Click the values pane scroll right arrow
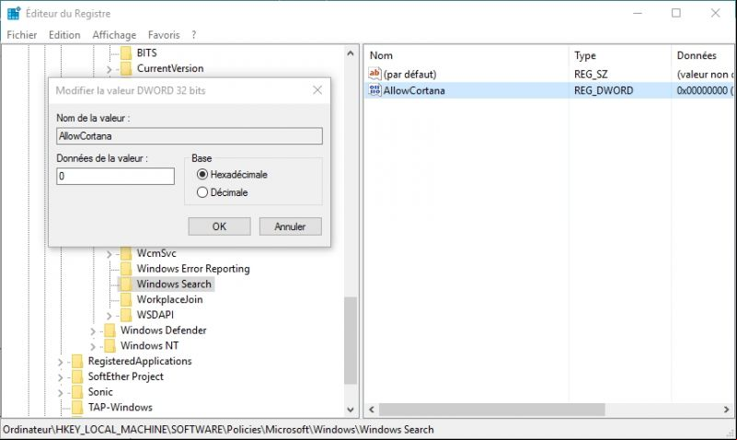The image size is (737, 440). [x=726, y=410]
